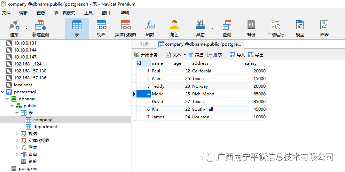Click the 导入 import button
Screen dimensions: 345x172
tap(237, 55)
